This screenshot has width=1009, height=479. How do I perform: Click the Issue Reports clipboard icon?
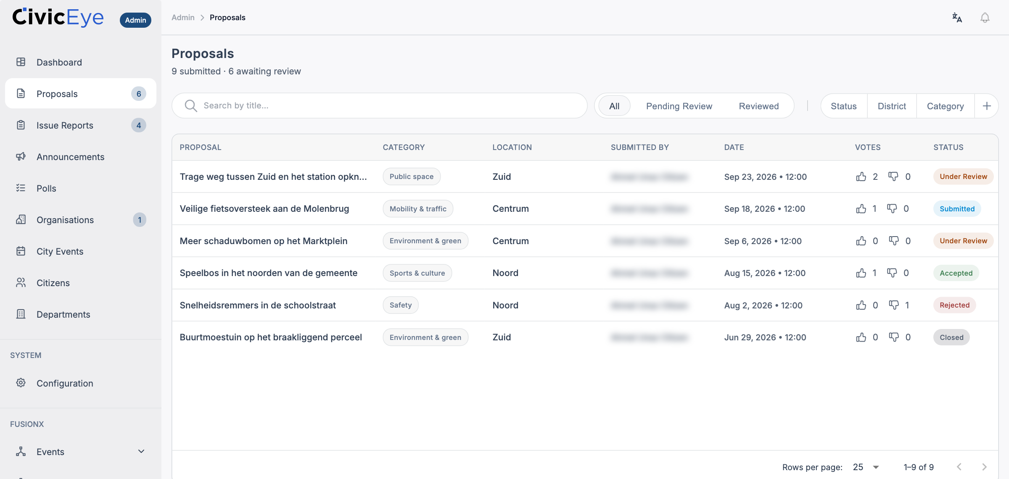21,125
